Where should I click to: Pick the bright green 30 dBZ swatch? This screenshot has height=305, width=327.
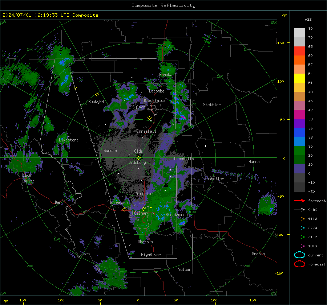[x=299, y=151]
